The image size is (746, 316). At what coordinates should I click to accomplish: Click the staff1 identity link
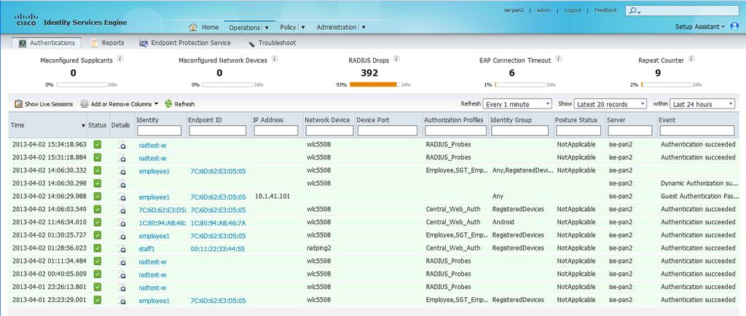(147, 248)
